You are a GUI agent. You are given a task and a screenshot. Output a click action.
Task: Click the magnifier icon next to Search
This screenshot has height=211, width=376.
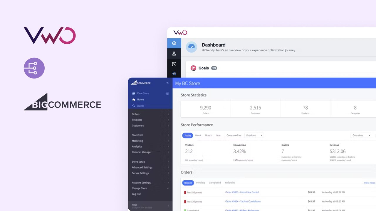(134, 106)
